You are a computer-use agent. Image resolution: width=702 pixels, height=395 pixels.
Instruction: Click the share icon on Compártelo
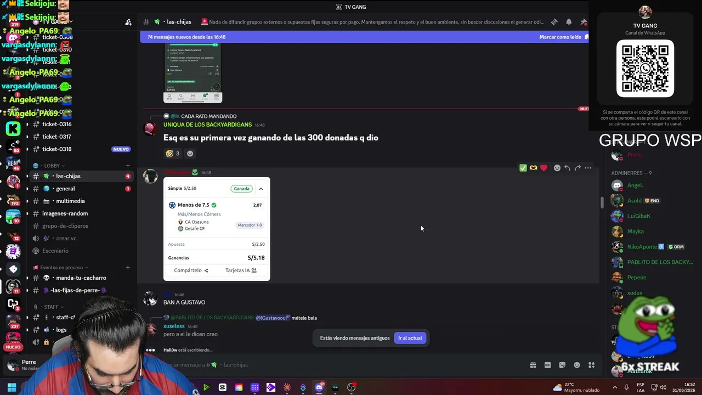pyautogui.click(x=206, y=270)
